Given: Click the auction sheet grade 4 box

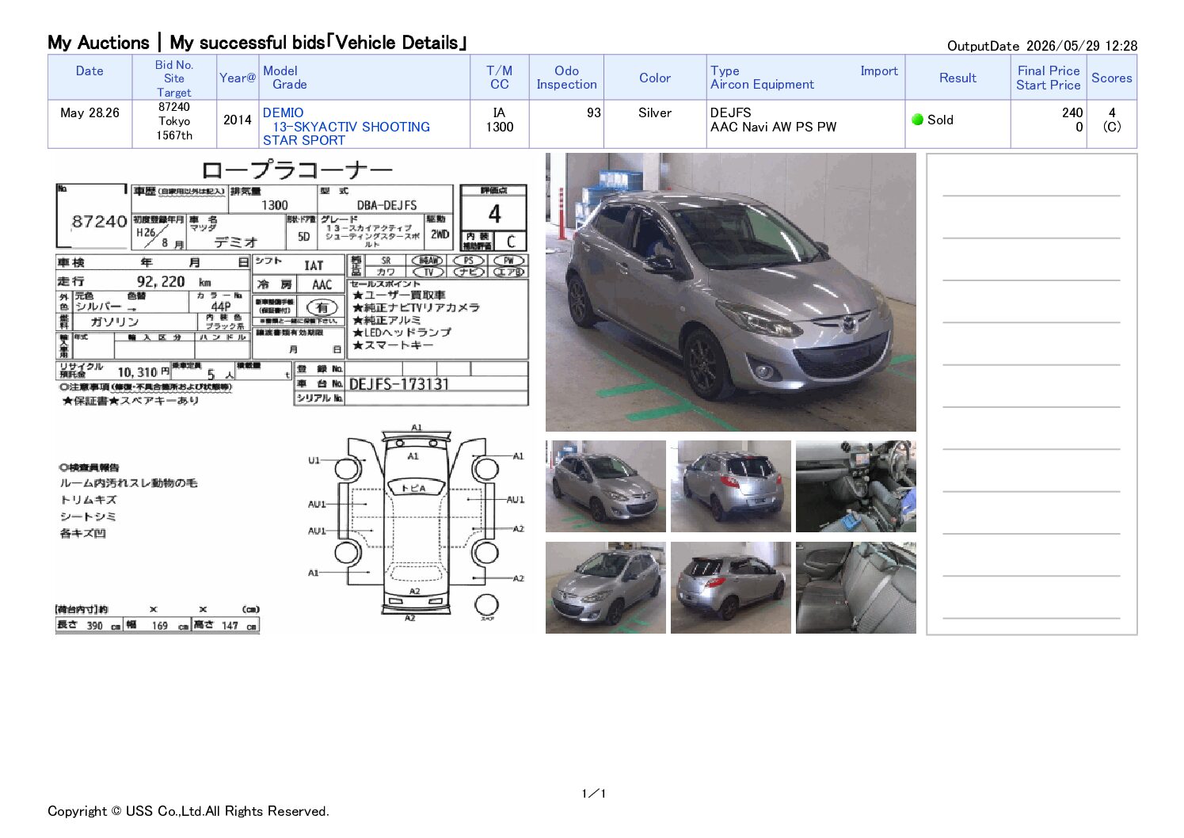Looking at the screenshot, I should coord(493,213).
